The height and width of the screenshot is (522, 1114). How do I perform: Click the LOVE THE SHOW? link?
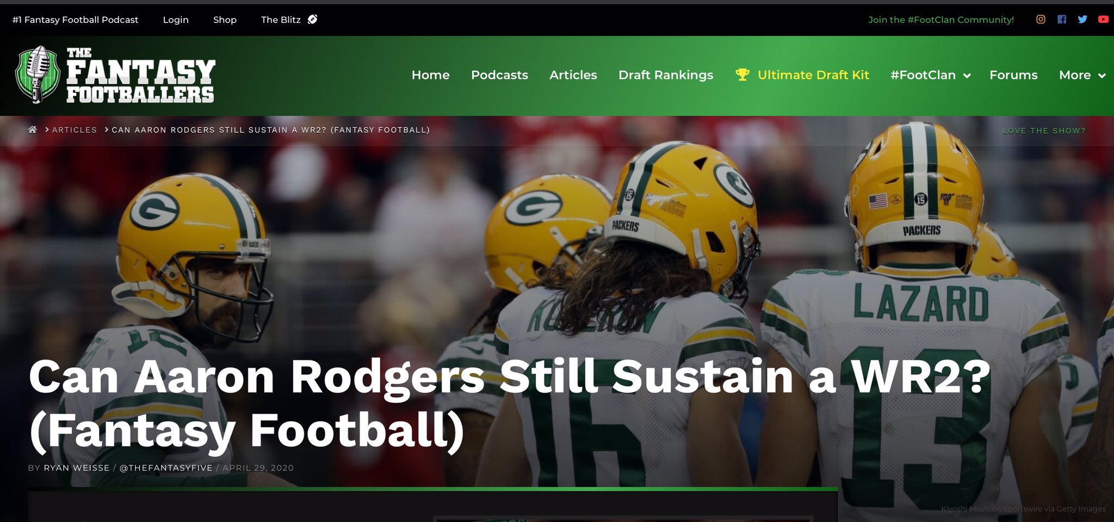(x=1044, y=130)
